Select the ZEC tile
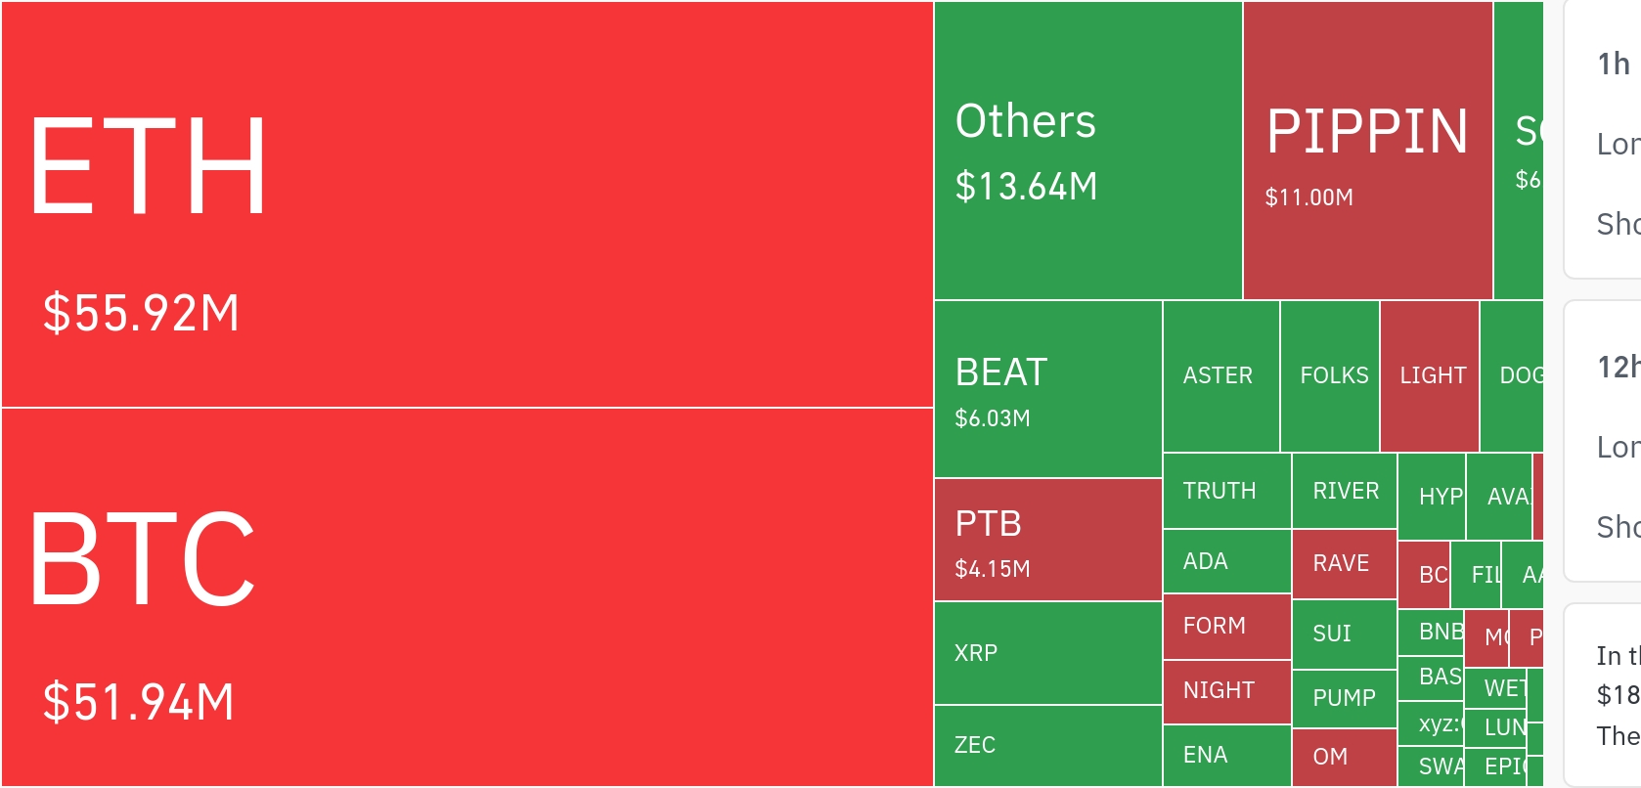The width and height of the screenshot is (1641, 788). [x=1047, y=745]
